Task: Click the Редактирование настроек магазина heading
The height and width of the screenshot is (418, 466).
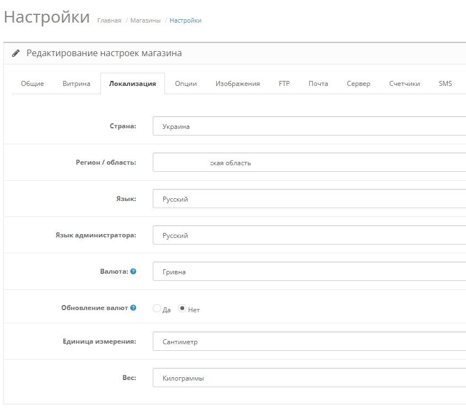Action: tap(104, 53)
